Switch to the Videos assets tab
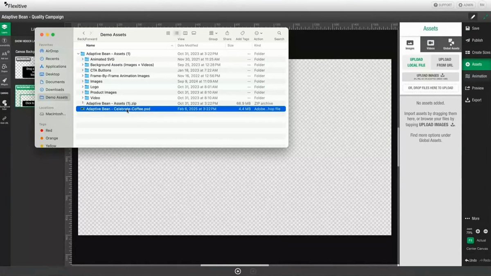Image resolution: width=491 pixels, height=276 pixels. 430,44
